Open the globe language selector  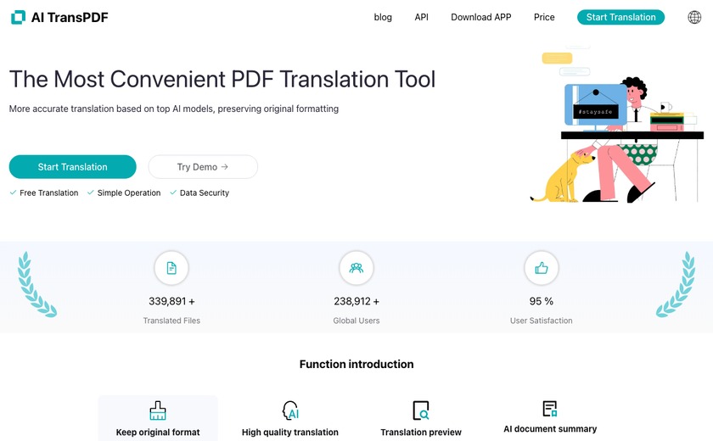[694, 17]
